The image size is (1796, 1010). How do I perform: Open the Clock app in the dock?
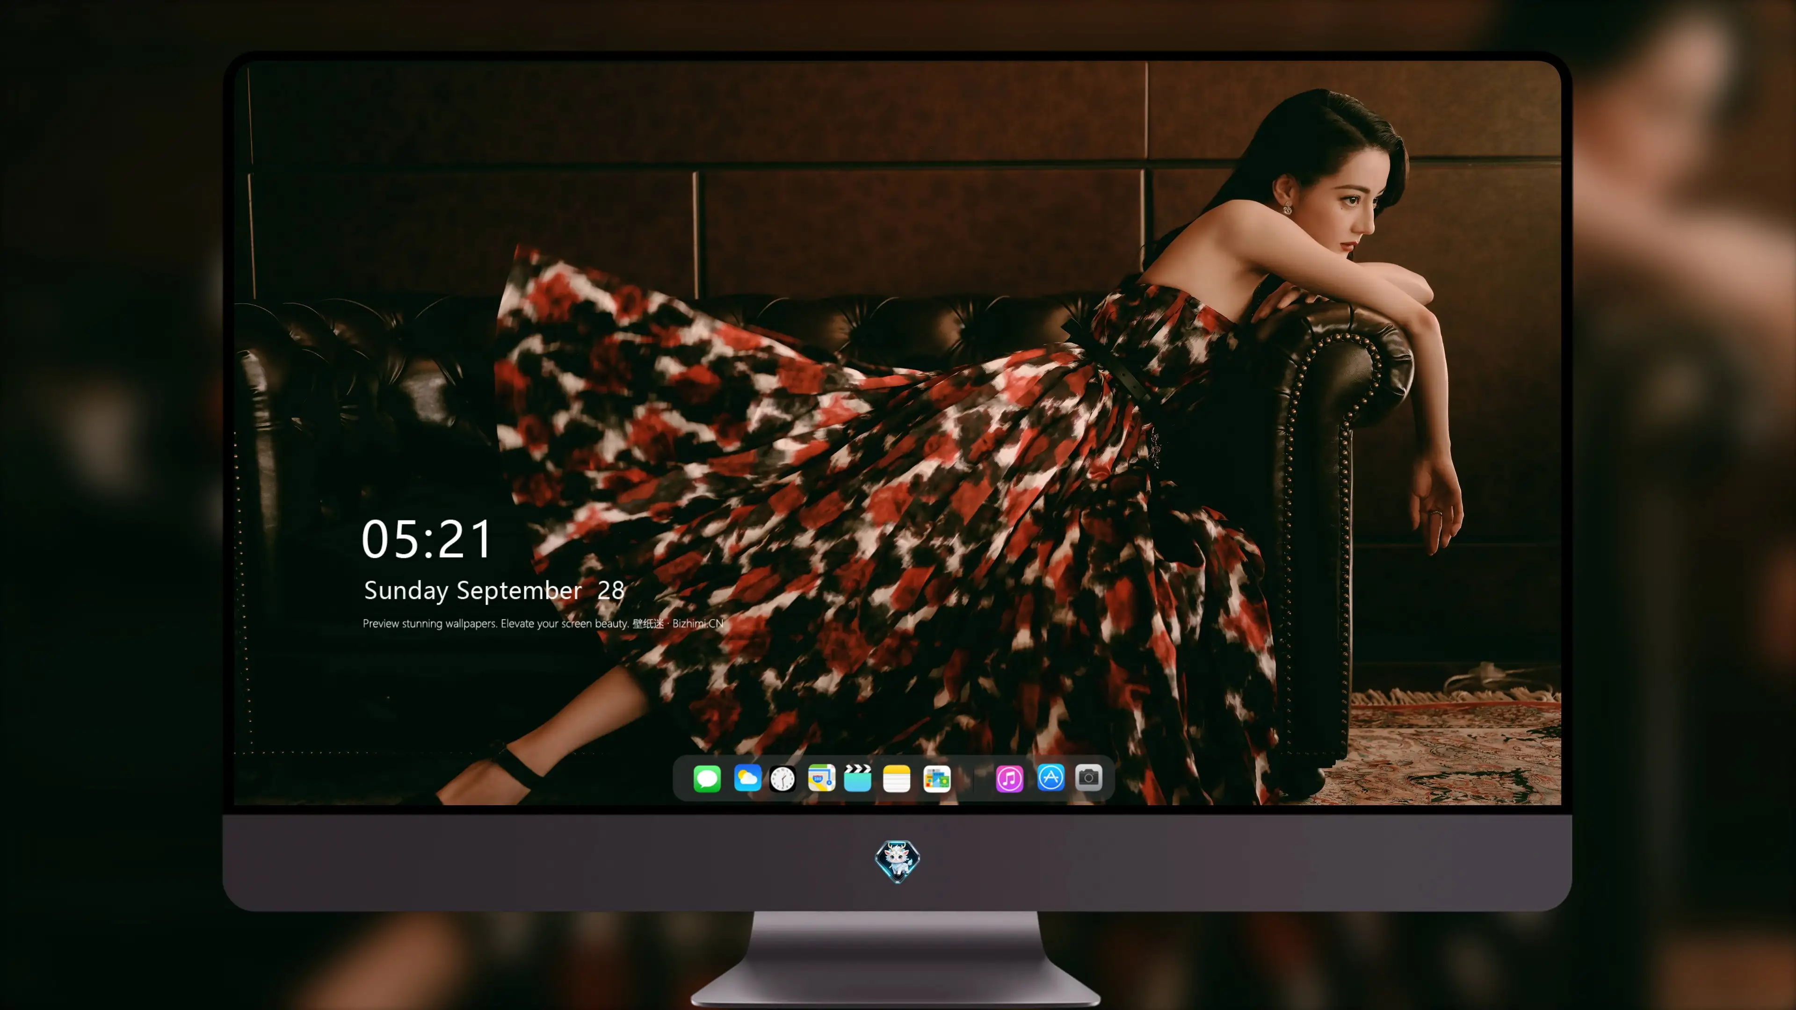(x=782, y=779)
